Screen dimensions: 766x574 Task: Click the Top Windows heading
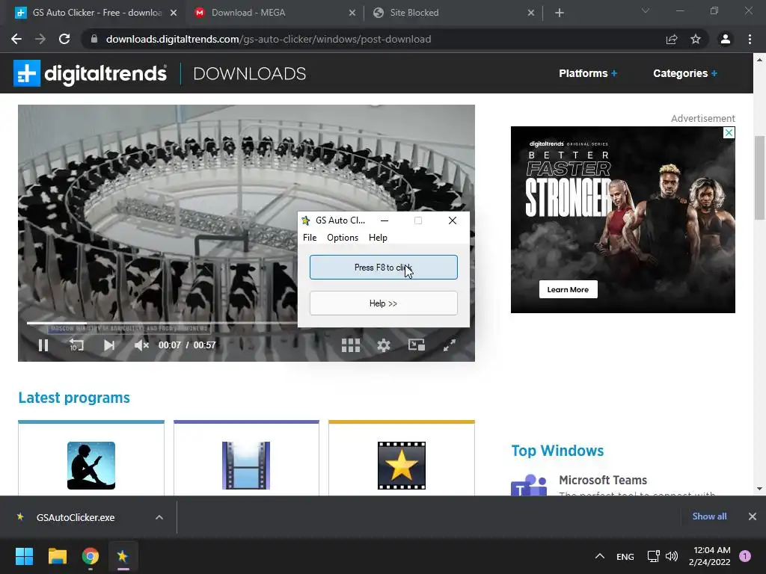click(x=557, y=451)
